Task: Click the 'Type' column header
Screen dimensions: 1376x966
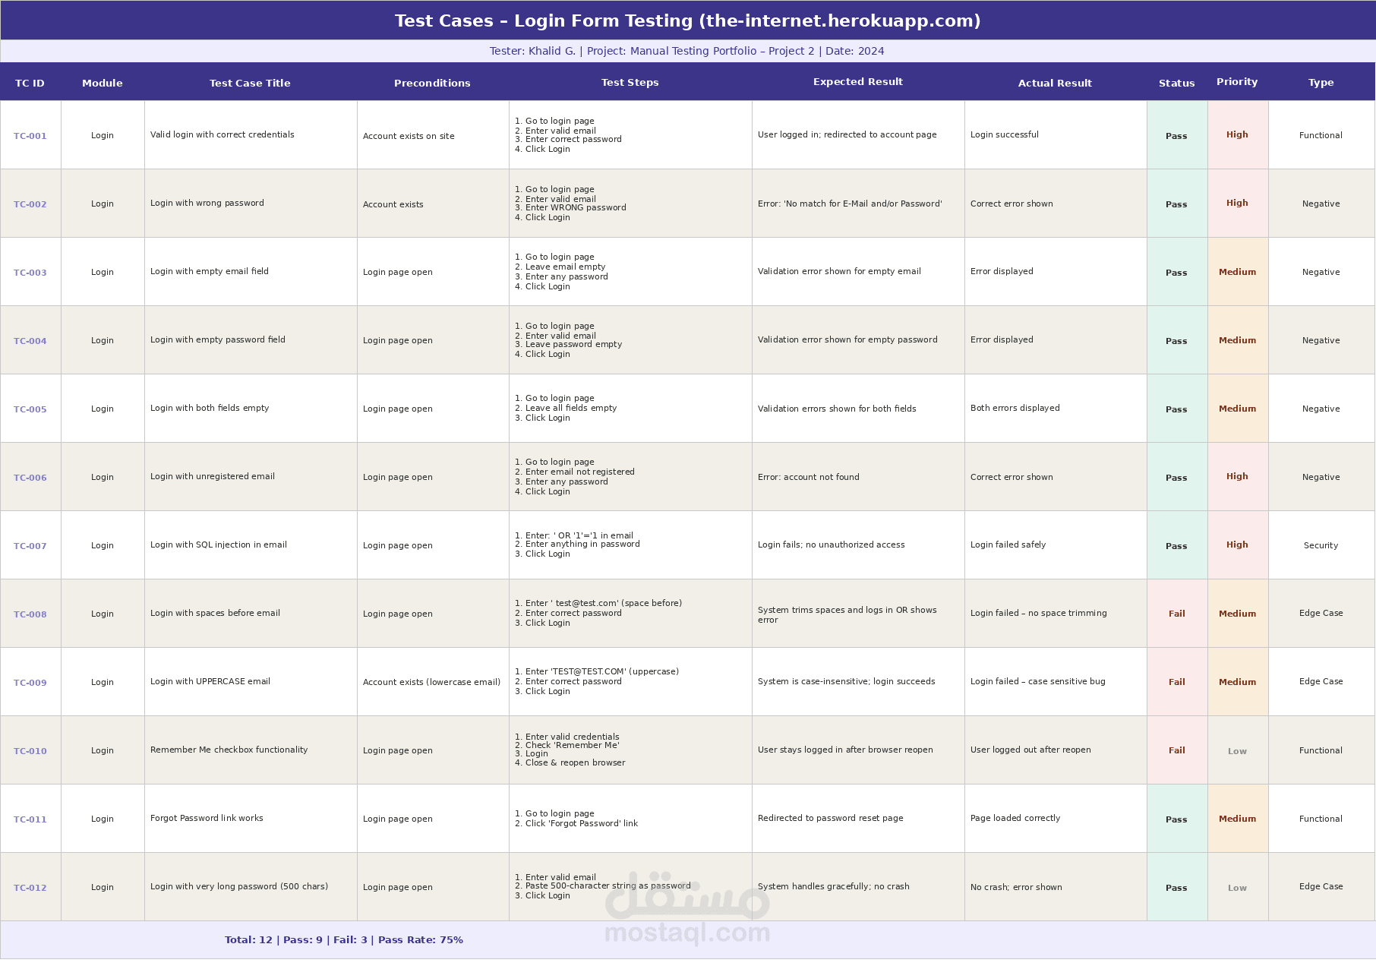Action: (x=1321, y=82)
